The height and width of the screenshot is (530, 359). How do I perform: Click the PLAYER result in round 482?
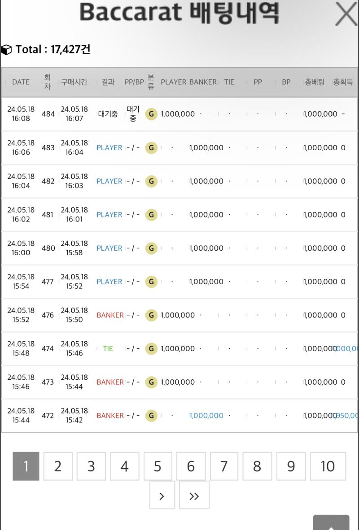click(x=109, y=181)
